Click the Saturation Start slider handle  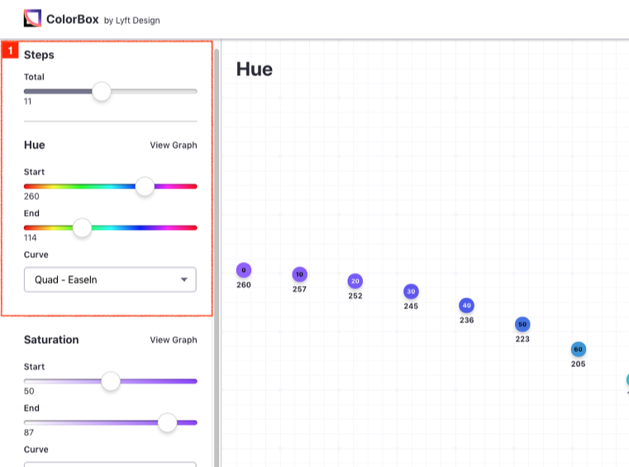[x=111, y=381]
